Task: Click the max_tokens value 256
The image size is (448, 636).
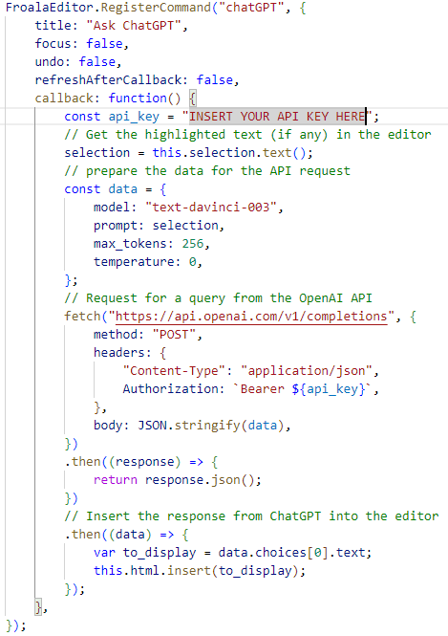Action: (x=192, y=244)
